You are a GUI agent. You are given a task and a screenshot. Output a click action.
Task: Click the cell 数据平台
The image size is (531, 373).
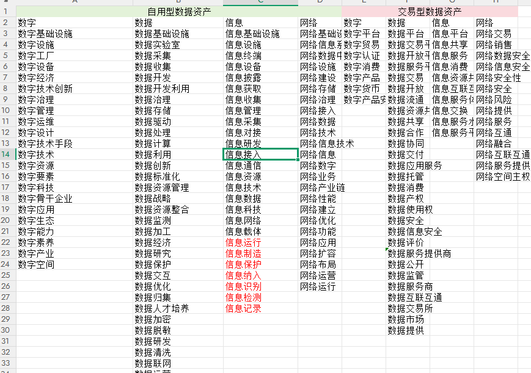point(408,34)
